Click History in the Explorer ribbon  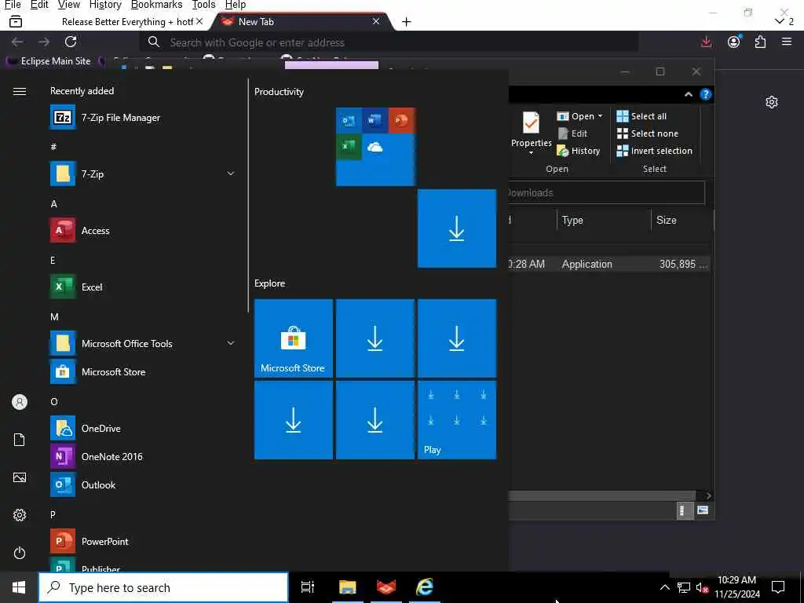point(579,151)
